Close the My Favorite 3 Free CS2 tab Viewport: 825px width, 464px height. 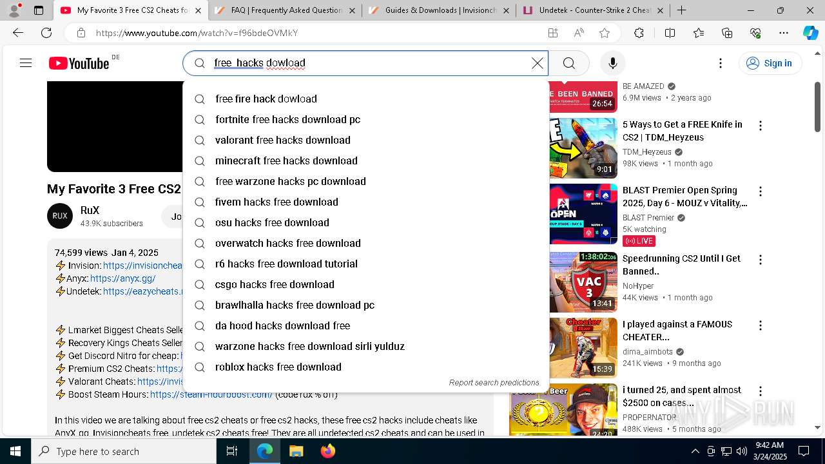(198, 10)
